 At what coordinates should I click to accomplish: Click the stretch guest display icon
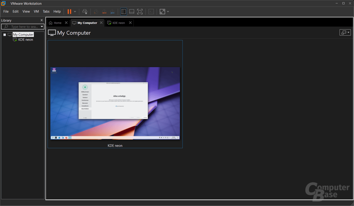tap(162, 12)
